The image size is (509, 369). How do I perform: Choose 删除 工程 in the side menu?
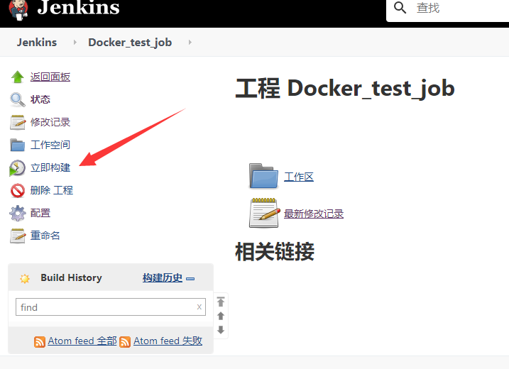click(x=52, y=190)
